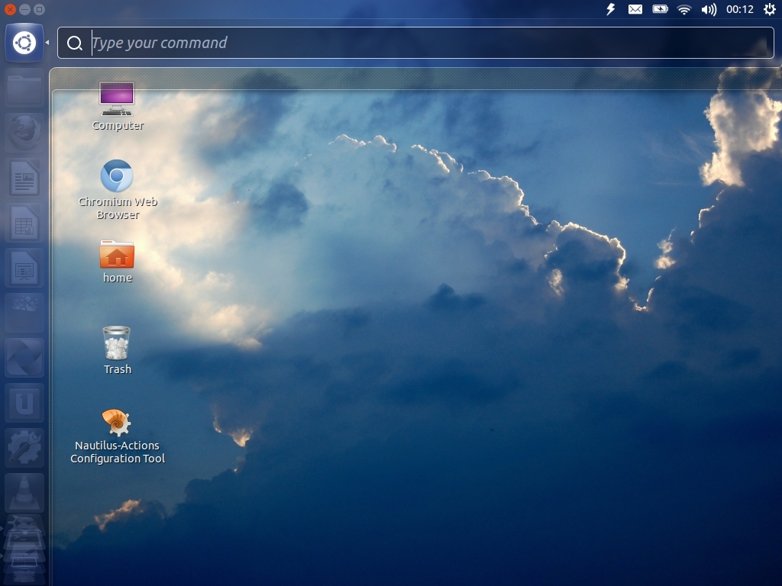Open the Wi-Fi network indicator
Image resolution: width=782 pixels, height=586 pixels.
pos(684,9)
